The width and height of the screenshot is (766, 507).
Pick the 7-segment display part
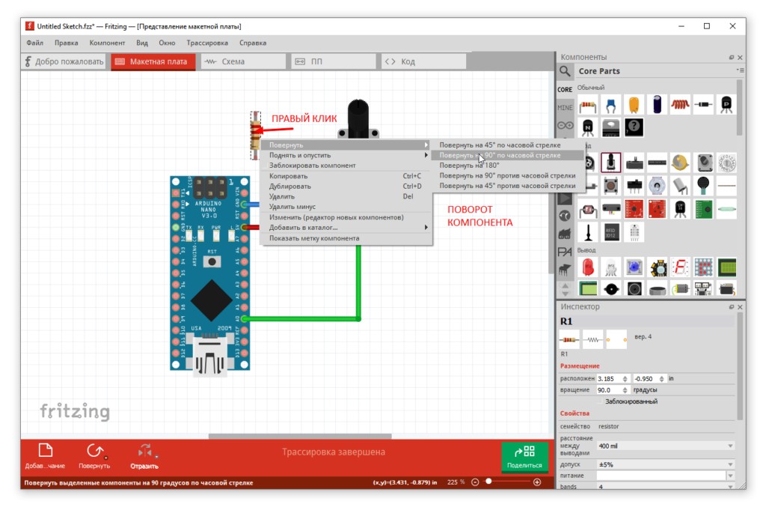pyautogui.click(x=680, y=267)
